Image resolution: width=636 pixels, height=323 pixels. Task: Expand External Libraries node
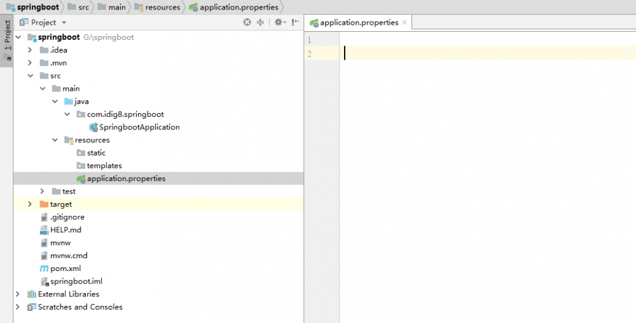[x=18, y=294]
